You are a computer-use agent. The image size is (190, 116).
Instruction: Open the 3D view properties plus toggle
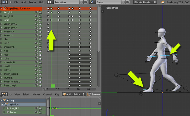coord(102,11)
